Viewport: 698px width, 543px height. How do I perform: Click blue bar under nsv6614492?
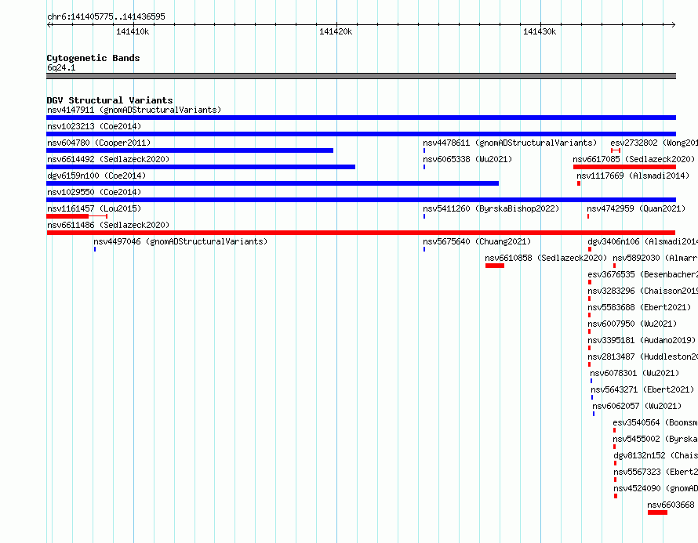pos(201,167)
